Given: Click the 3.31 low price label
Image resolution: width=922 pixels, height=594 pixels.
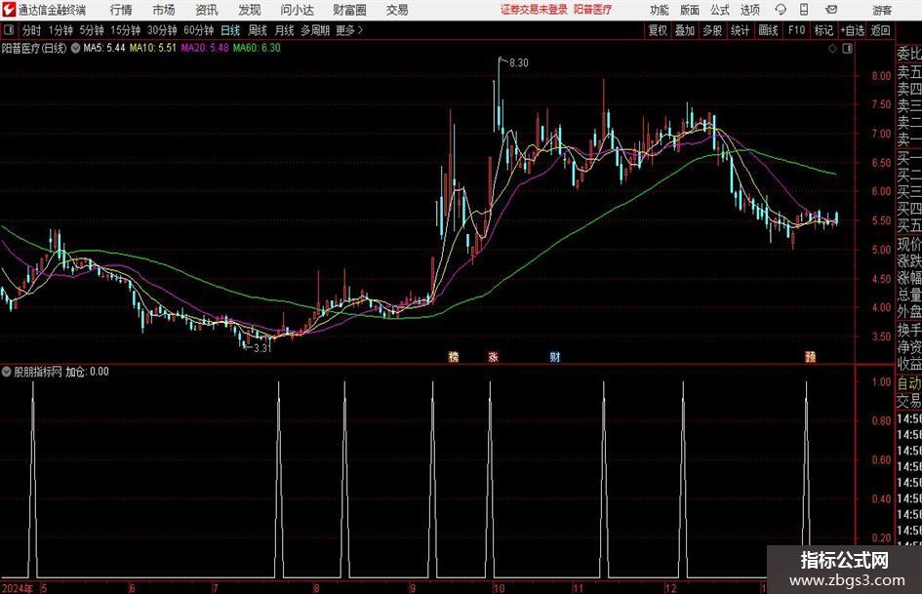Looking at the screenshot, I should [x=262, y=348].
